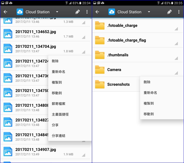Tap the back arrow in left screen
This screenshot has width=184, height=163.
tap(5, 12)
